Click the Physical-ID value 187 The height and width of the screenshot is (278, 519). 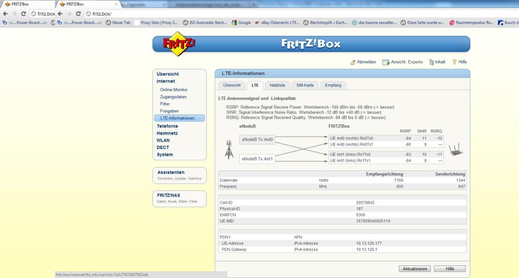coord(359,209)
